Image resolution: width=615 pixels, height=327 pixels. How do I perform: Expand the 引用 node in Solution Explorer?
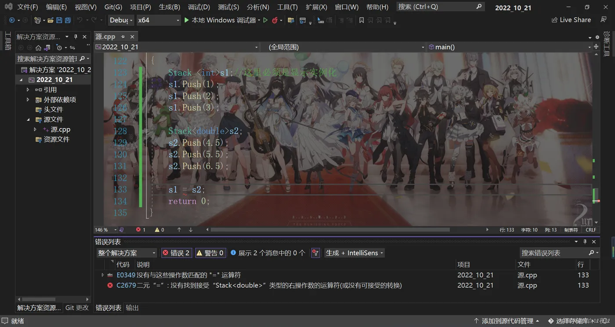28,90
